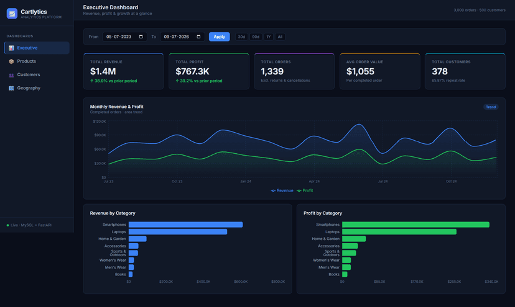The image size is (515, 307).
Task: Select the 1Y quick range
Action: tap(268, 37)
